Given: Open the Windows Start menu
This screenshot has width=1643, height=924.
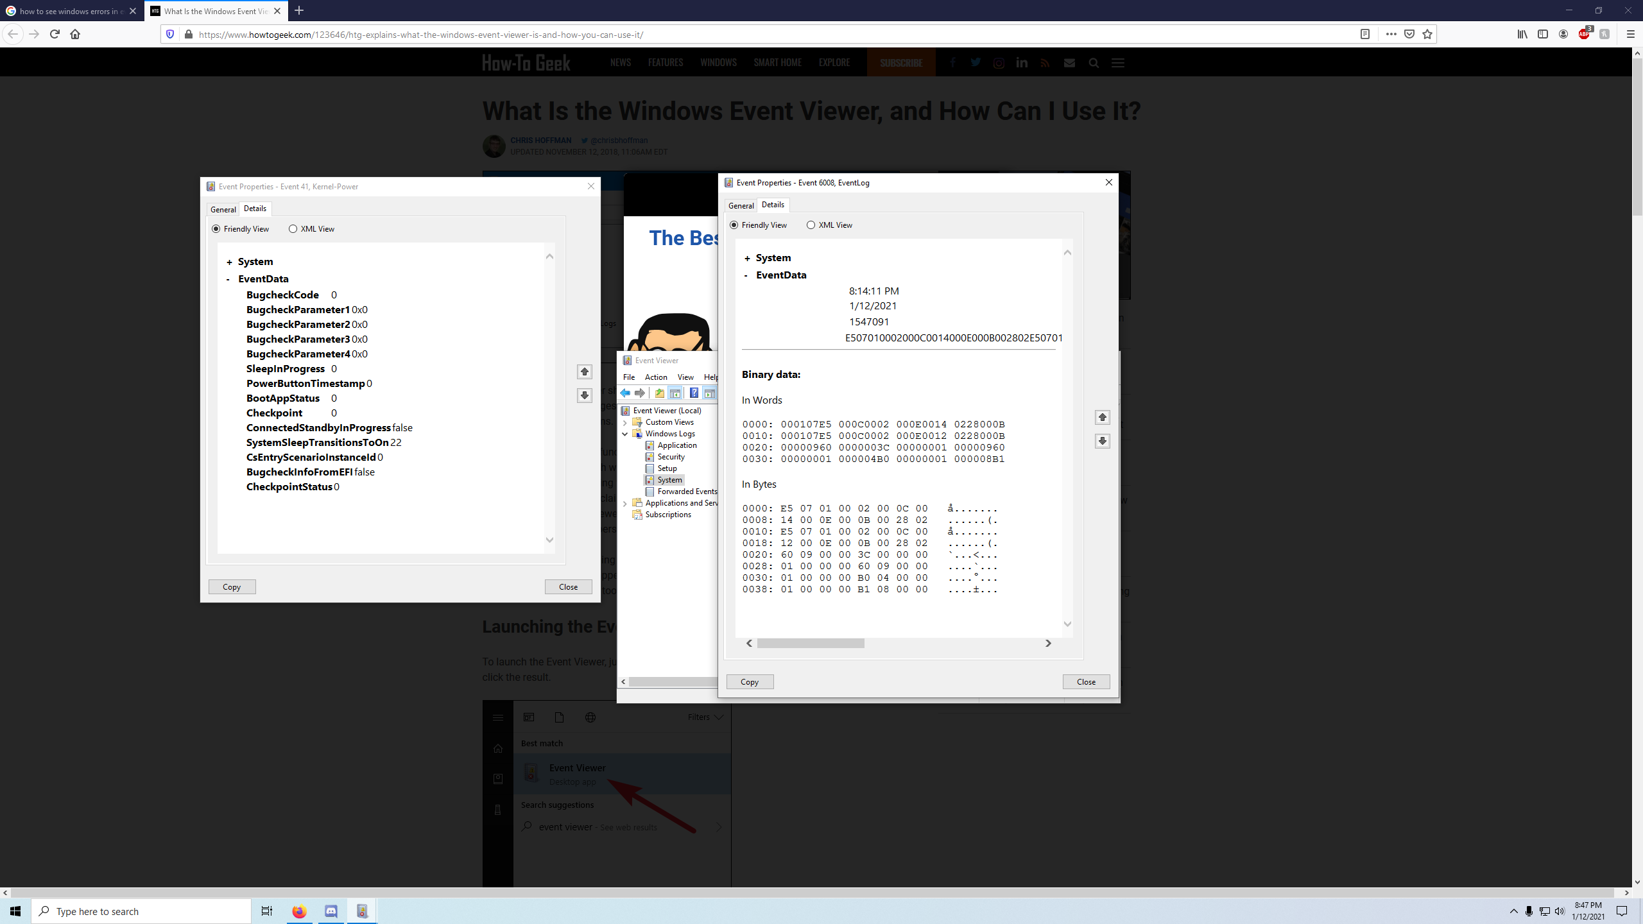Looking at the screenshot, I should 15,911.
